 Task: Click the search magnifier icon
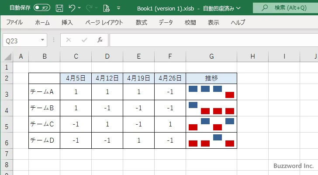pyautogui.click(x=264, y=8)
